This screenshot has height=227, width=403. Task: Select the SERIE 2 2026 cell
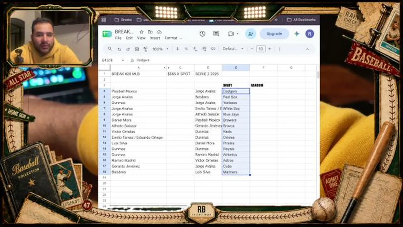click(x=208, y=74)
